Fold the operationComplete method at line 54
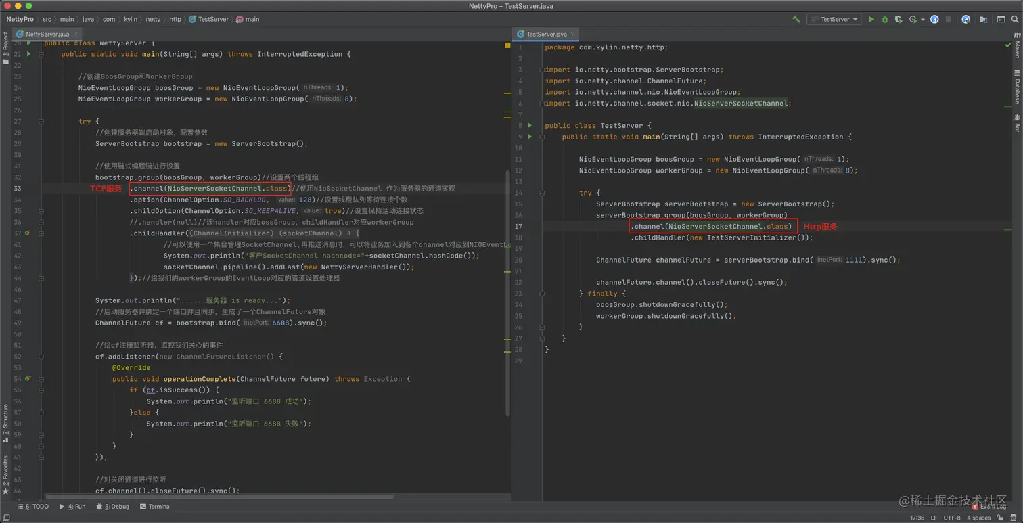The width and height of the screenshot is (1023, 523). [x=41, y=379]
